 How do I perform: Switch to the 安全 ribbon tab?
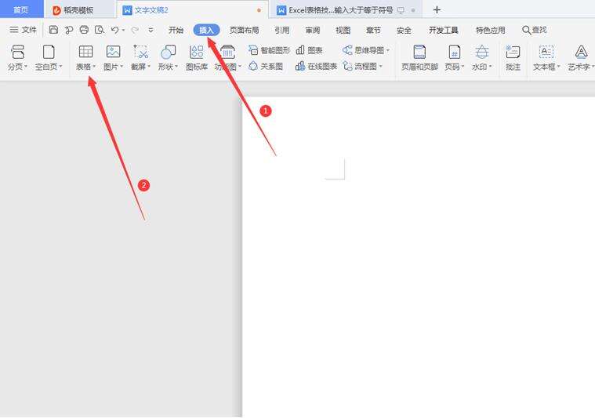[404, 30]
